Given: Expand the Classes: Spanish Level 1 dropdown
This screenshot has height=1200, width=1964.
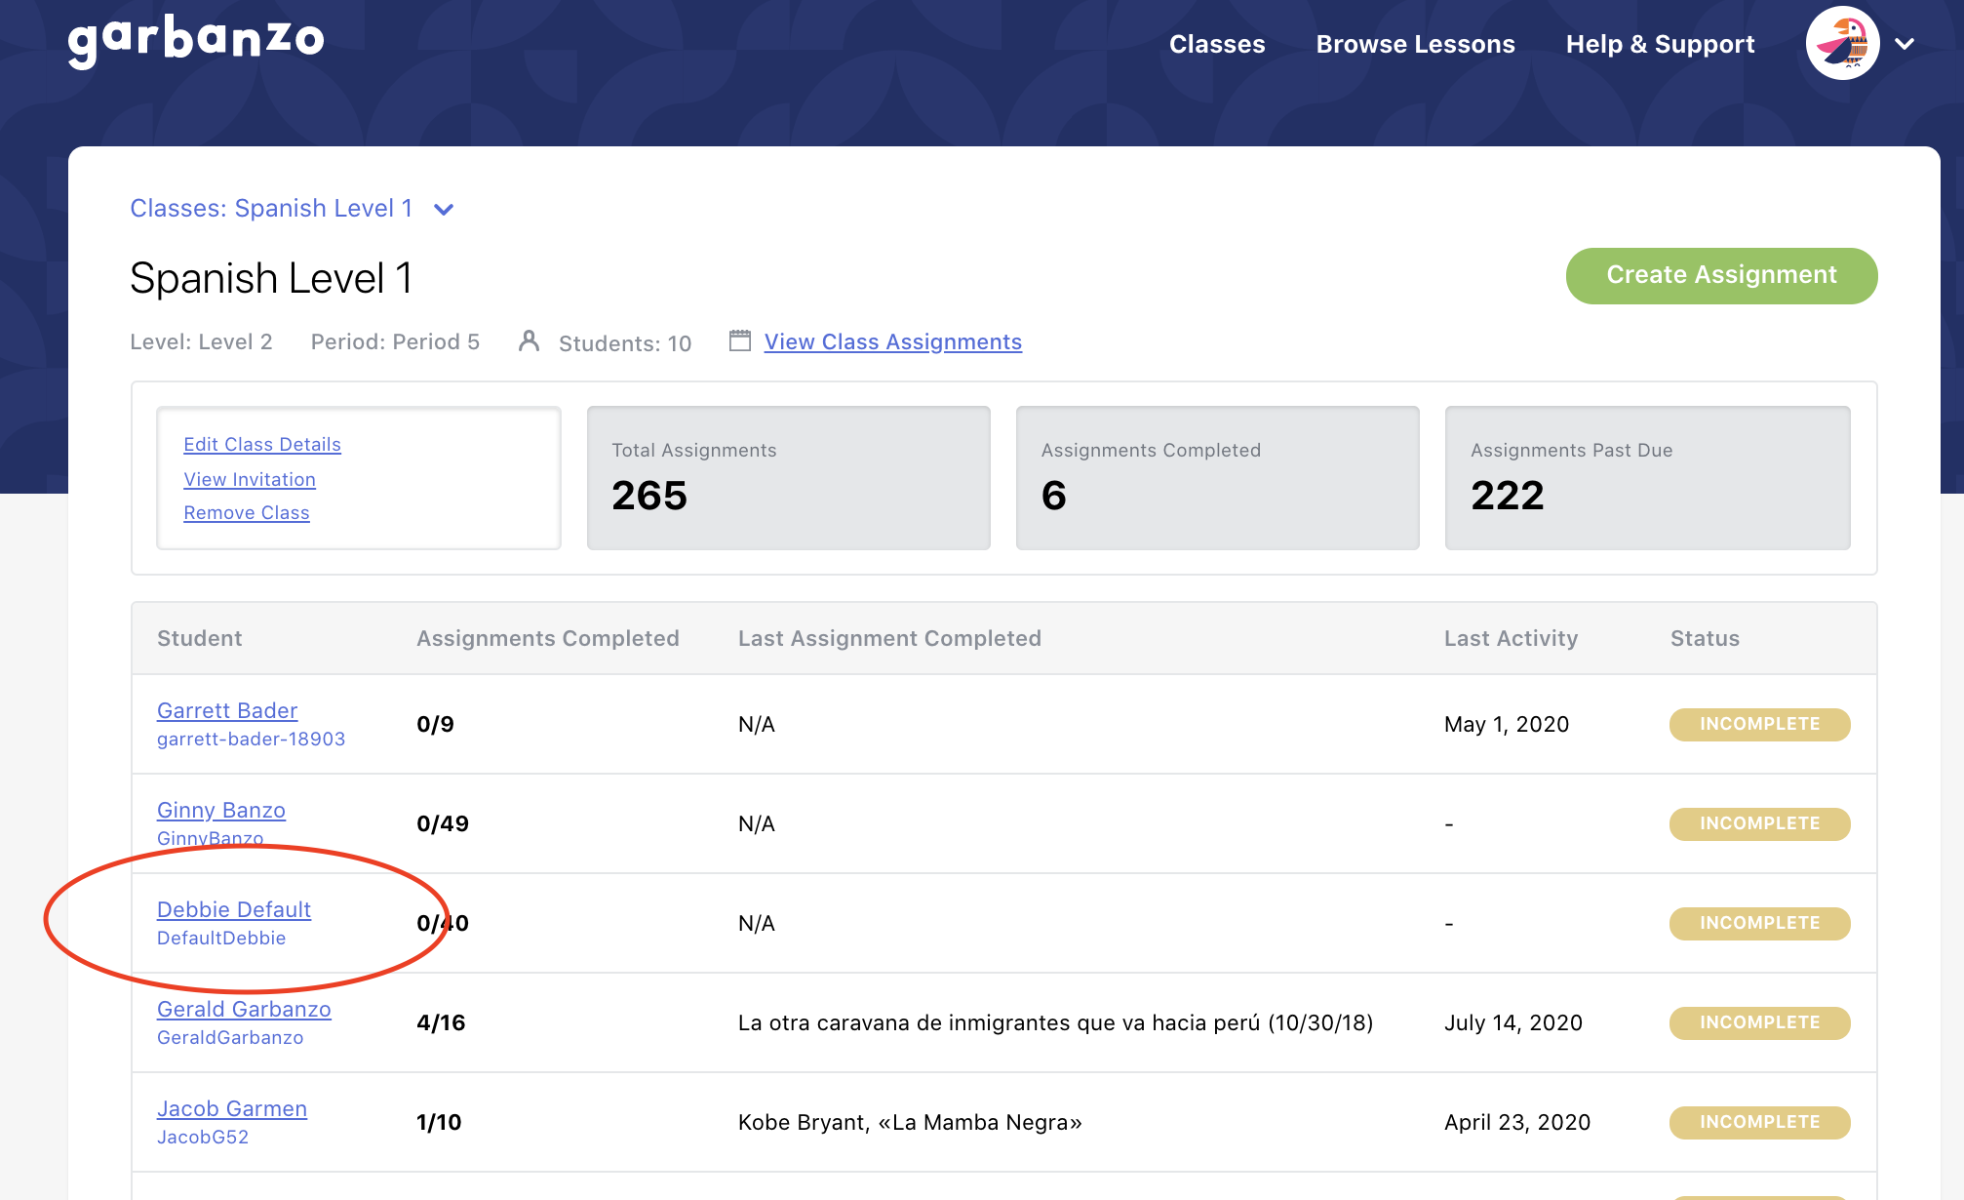Looking at the screenshot, I should [x=444, y=210].
